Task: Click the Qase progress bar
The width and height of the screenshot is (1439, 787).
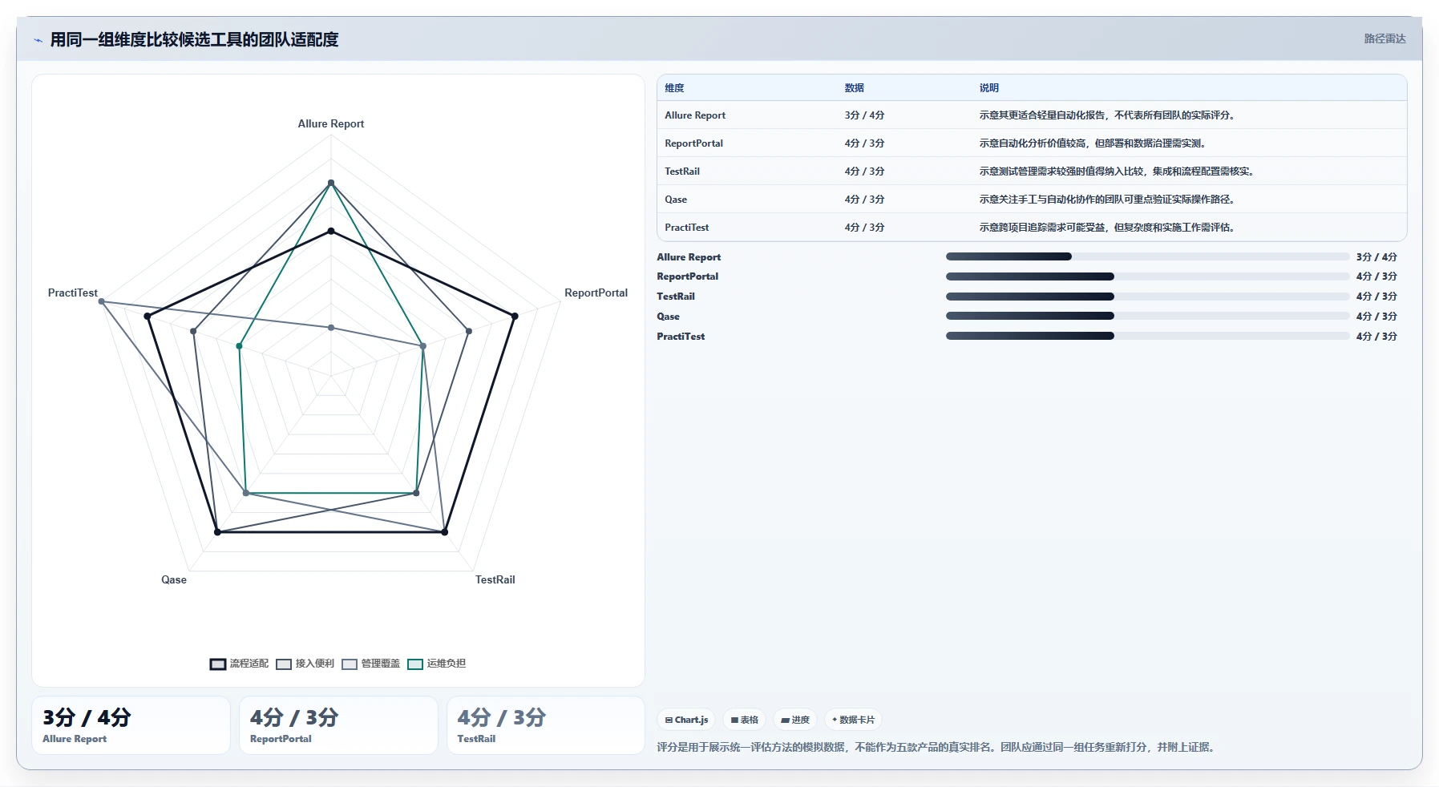Action: click(x=1147, y=316)
